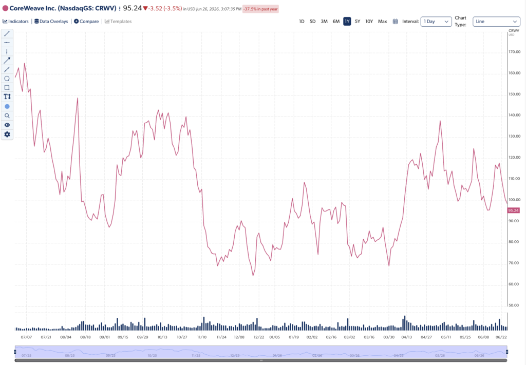
Task: Open the Interval 1 Day dropdown
Action: (x=436, y=22)
